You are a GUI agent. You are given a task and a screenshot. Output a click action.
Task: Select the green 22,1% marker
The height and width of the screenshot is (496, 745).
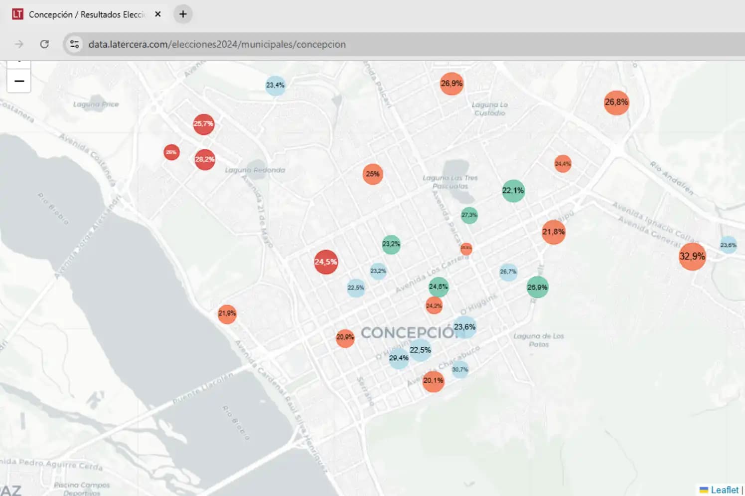tap(513, 191)
